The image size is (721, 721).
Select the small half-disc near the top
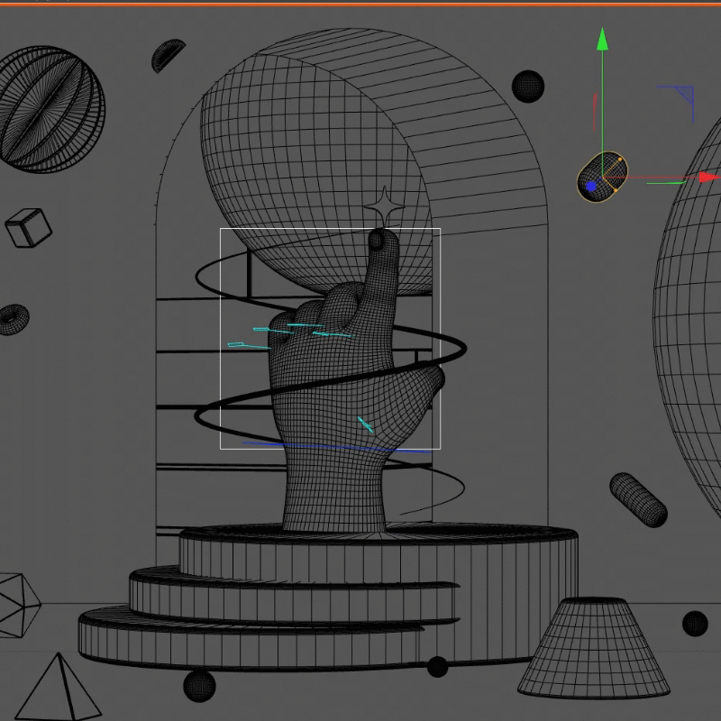pos(168,55)
